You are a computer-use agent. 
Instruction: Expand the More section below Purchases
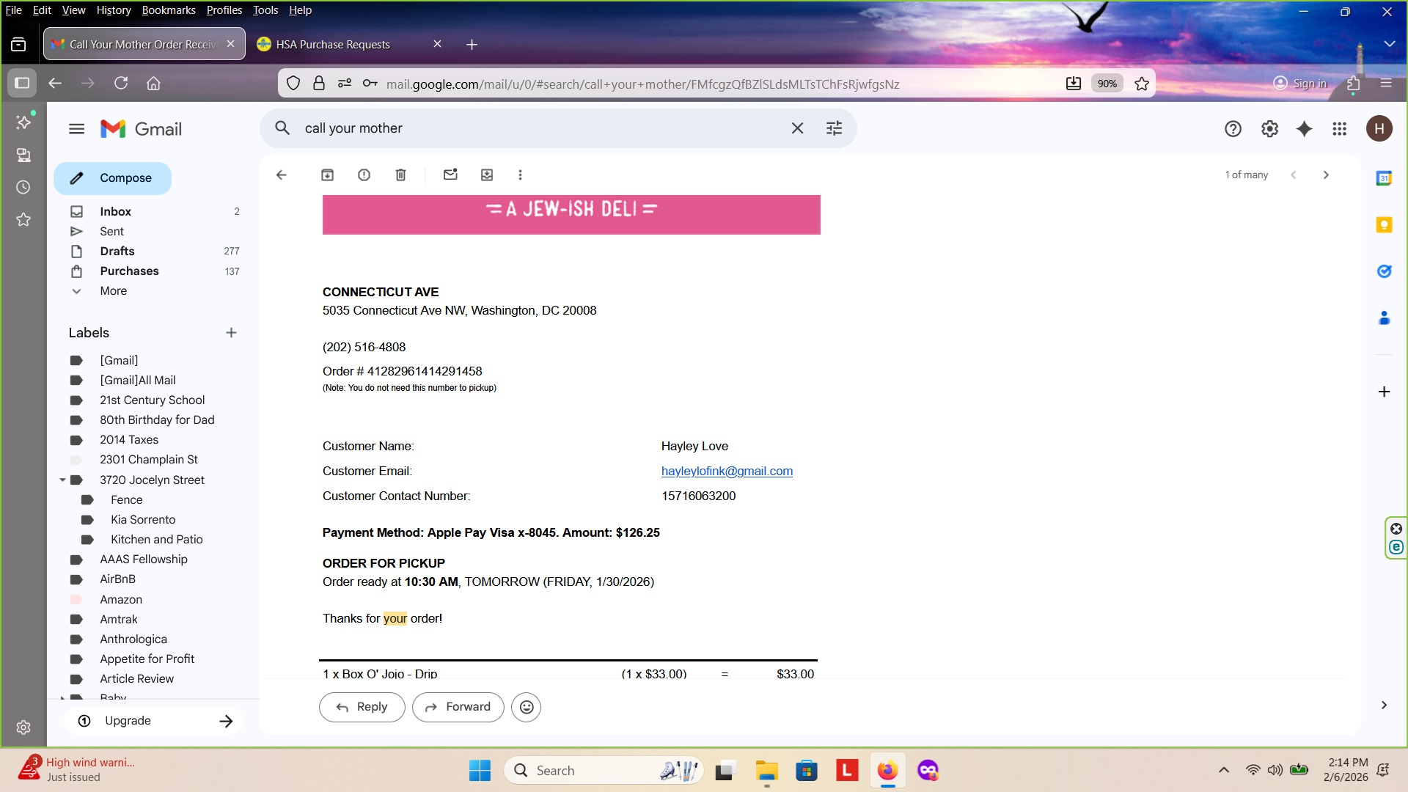pyautogui.click(x=113, y=291)
